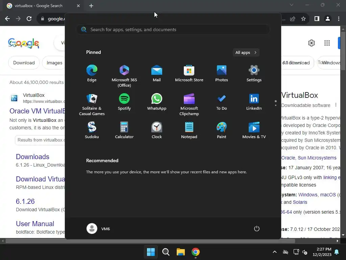Open more options for VirtualBox knowledge panel
This screenshot has width=346, height=260.
pos(336,105)
